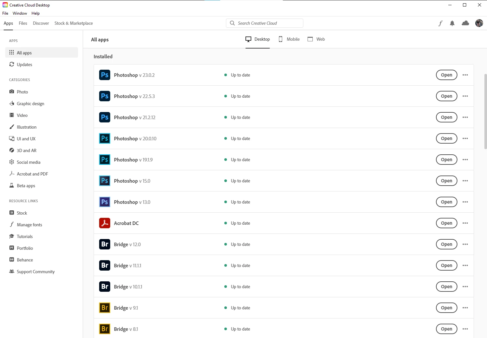
Task: Open more options for Photoshop v 15.0
Action: [465, 181]
